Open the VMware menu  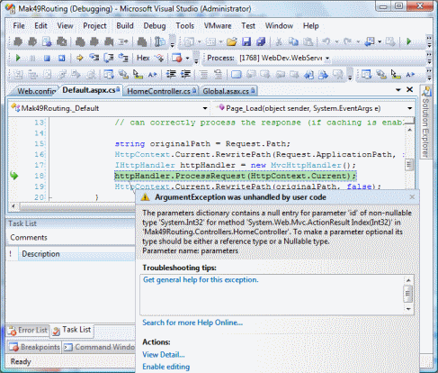pos(218,26)
